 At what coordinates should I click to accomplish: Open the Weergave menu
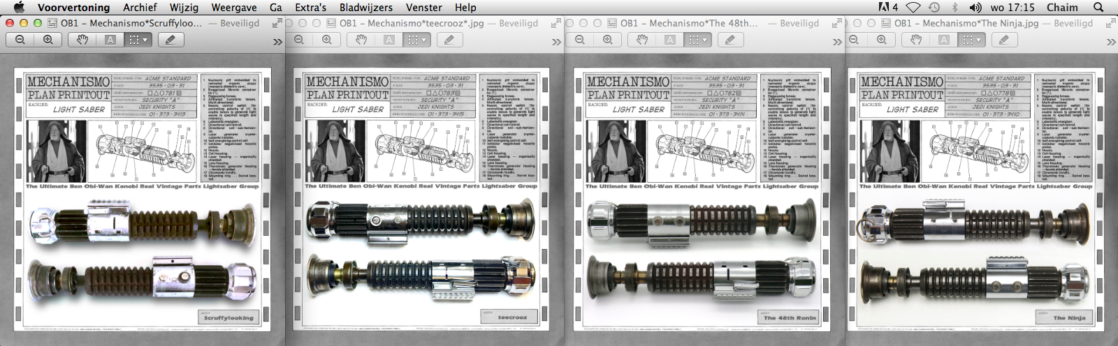[x=233, y=7]
